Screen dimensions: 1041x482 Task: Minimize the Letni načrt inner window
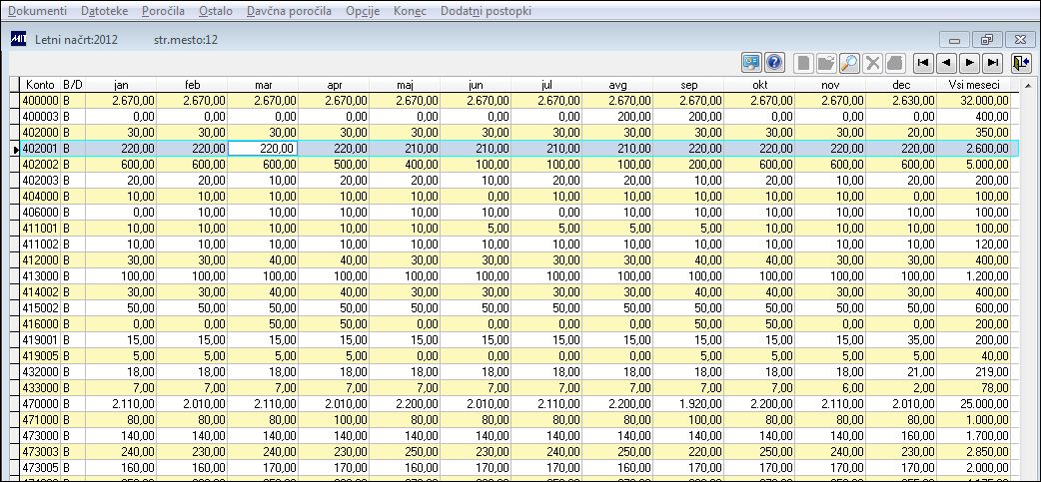pos(955,40)
